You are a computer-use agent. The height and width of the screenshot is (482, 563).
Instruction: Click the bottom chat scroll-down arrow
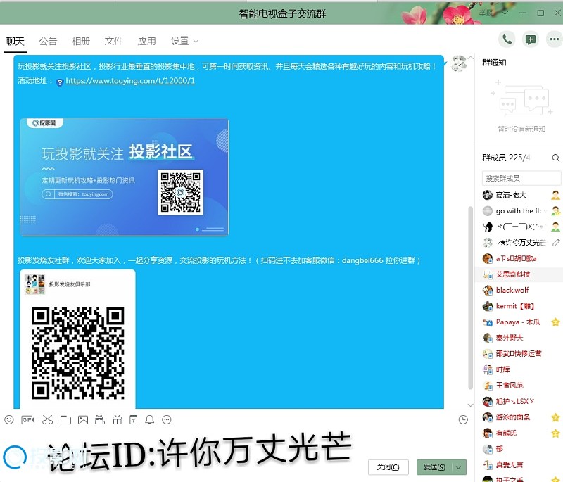click(470, 405)
